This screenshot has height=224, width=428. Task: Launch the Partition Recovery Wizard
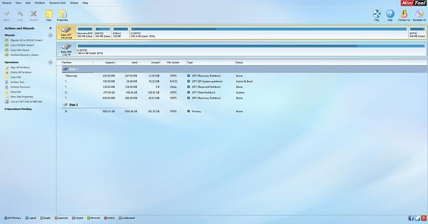[x=25, y=55]
